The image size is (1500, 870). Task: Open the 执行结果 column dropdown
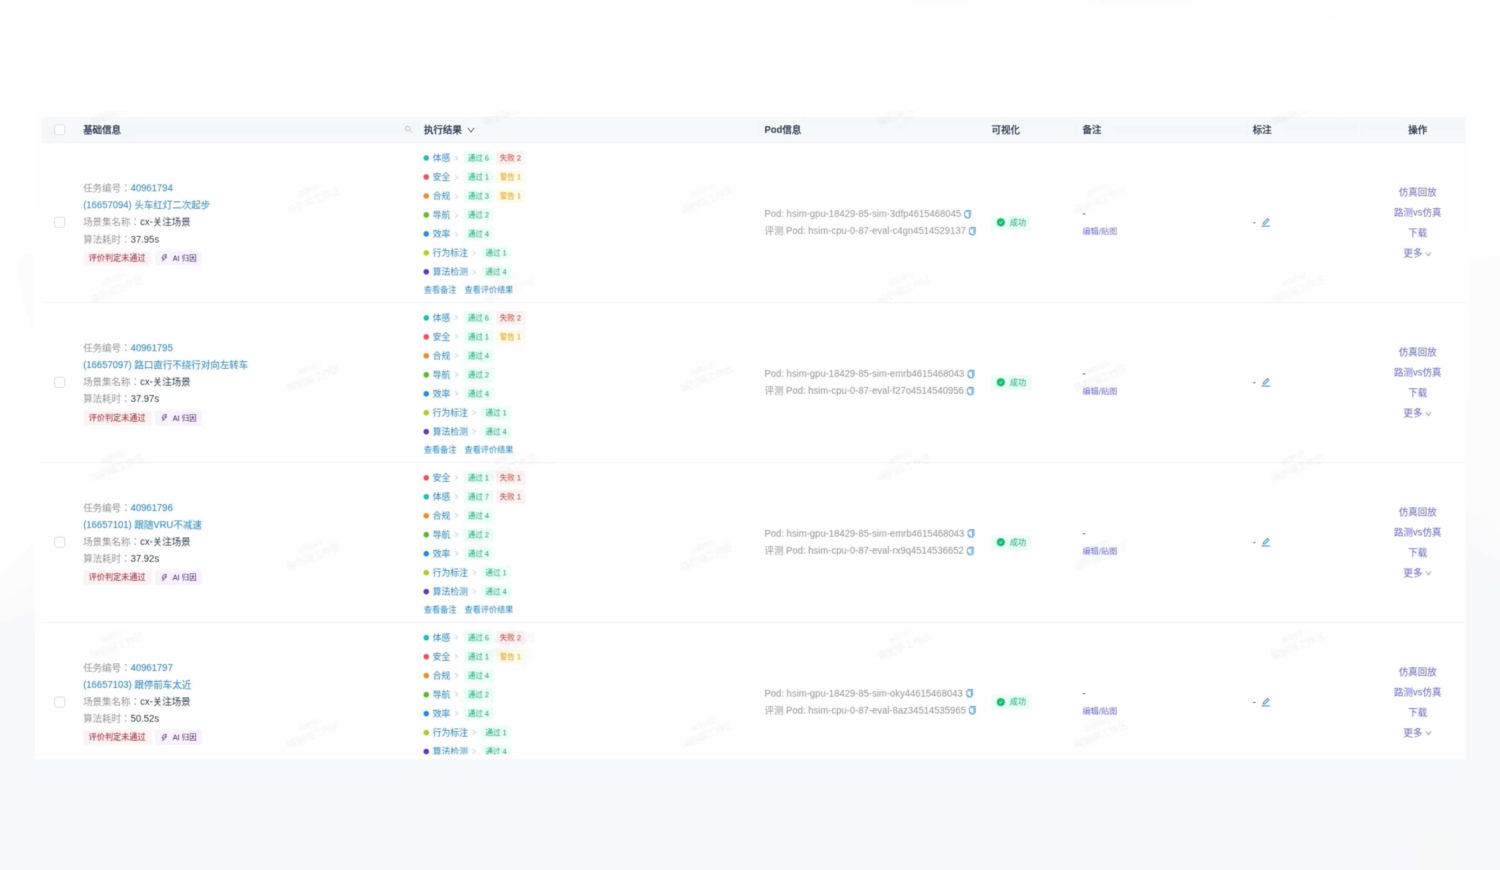[471, 130]
